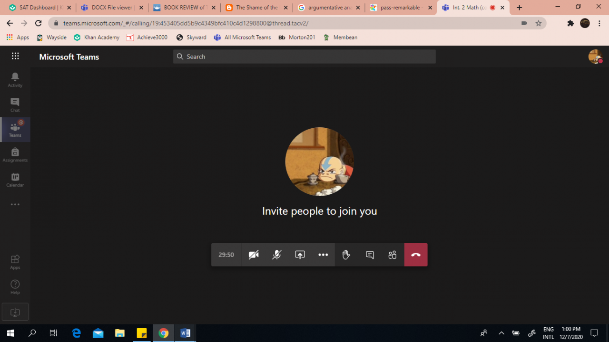
Task: Click the call participant avatar picture
Action: (319, 161)
